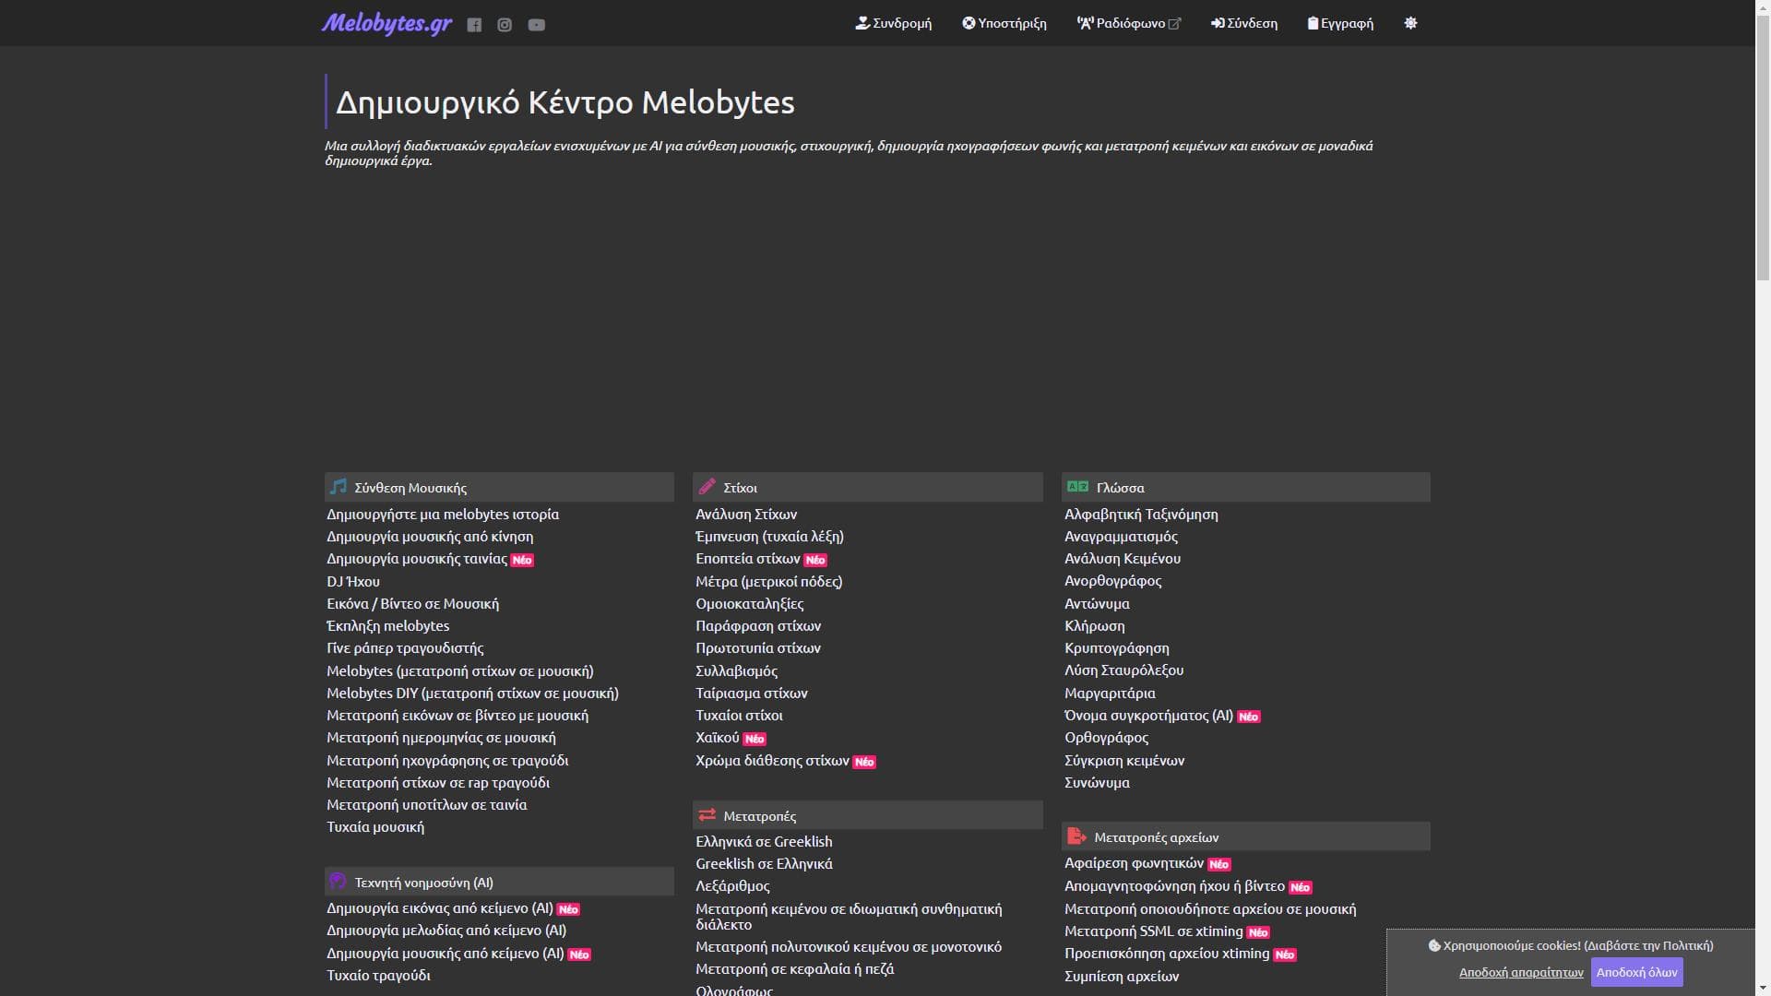Click the file icon next to Μετατροπές αρχείων
Viewport: 1771px width, 996px height.
(x=1076, y=836)
